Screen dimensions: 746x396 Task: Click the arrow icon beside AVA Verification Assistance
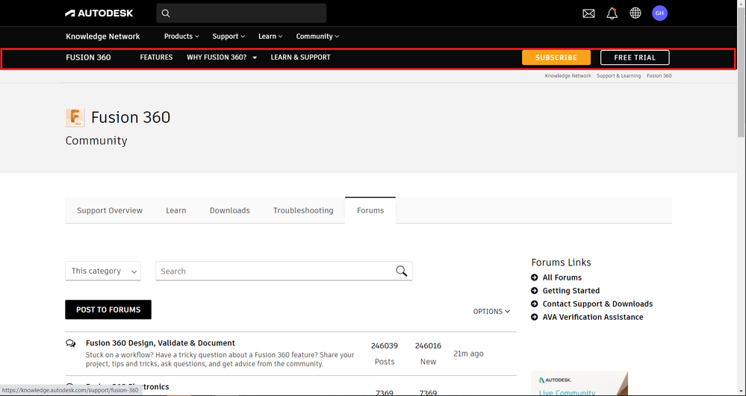tap(534, 317)
